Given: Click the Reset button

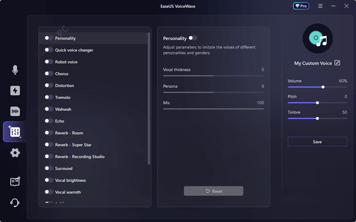Looking at the screenshot, I should pos(214,191).
